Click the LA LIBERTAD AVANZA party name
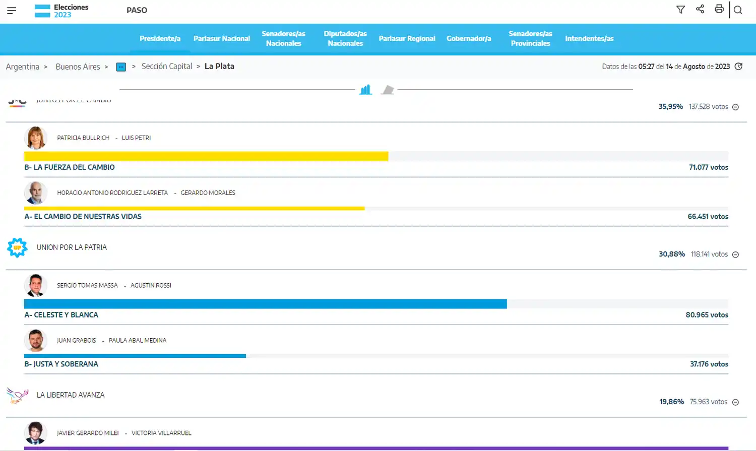Image resolution: width=756 pixels, height=451 pixels. (71, 395)
